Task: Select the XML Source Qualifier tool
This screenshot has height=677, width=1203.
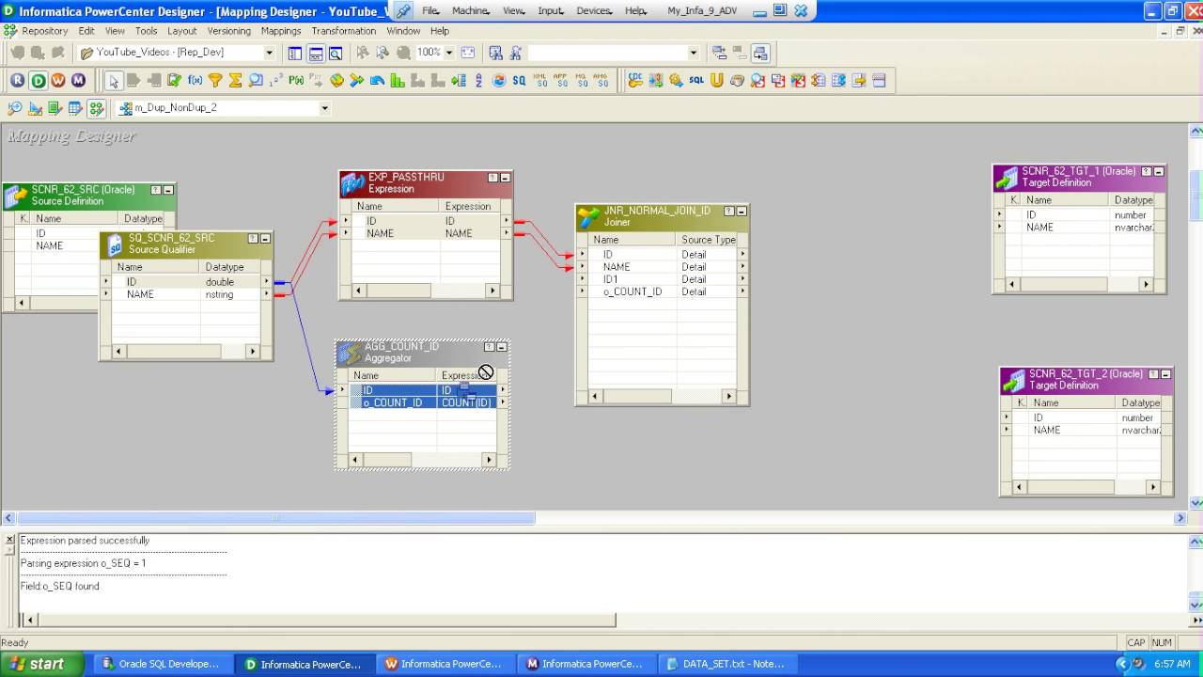Action: [x=540, y=81]
